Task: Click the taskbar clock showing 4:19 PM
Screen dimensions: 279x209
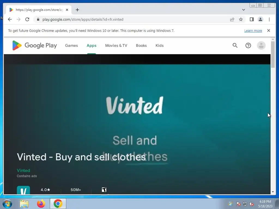Action: (265, 204)
